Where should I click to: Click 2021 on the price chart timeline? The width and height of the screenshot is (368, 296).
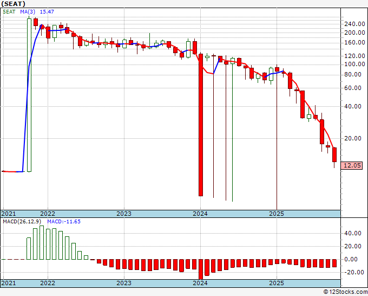pos(9,214)
